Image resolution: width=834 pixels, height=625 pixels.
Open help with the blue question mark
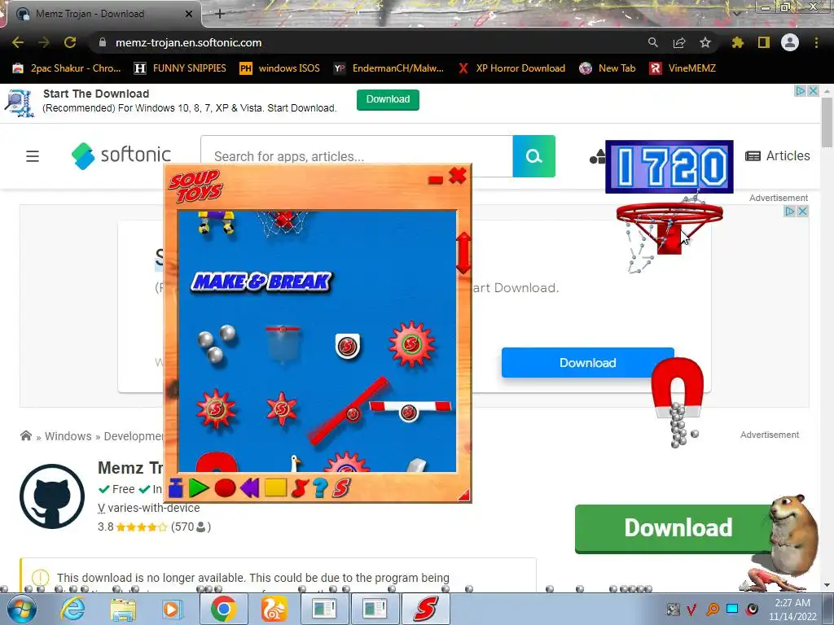320,488
